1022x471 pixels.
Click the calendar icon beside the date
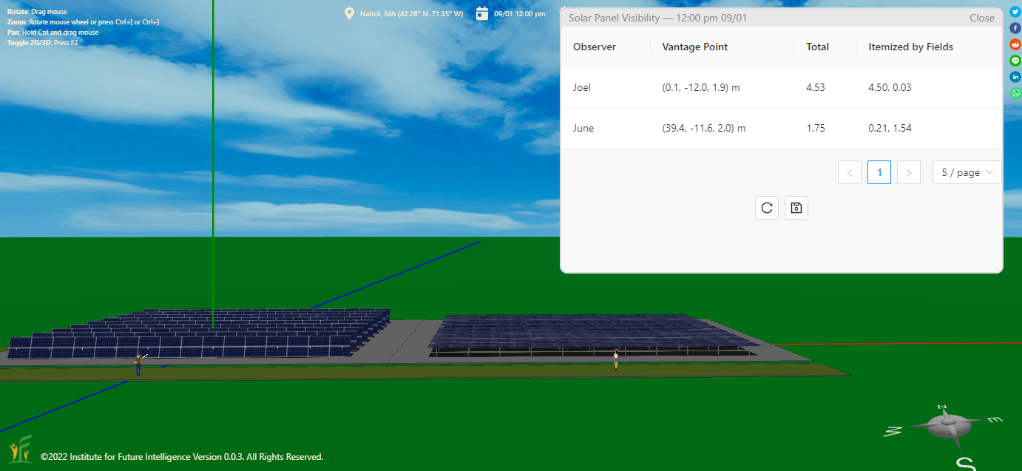(482, 13)
